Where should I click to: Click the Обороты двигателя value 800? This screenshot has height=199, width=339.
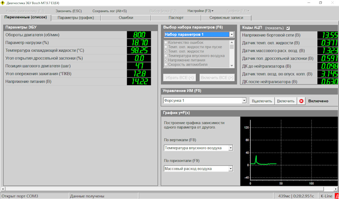139,35
